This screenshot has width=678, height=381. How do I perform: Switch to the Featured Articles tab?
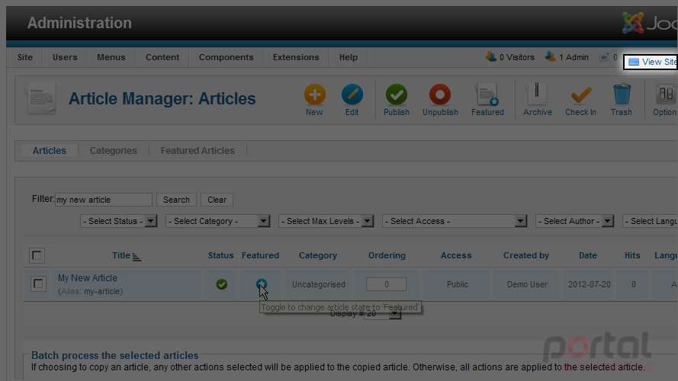click(198, 151)
